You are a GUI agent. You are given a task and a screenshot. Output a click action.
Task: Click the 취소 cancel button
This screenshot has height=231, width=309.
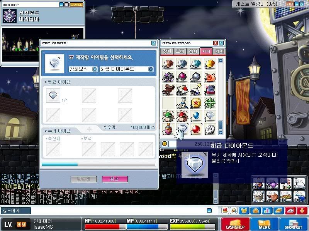(115, 179)
